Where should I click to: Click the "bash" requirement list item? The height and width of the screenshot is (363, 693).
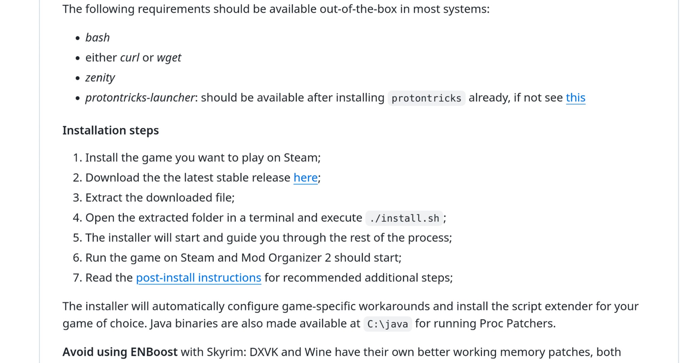[98, 38]
